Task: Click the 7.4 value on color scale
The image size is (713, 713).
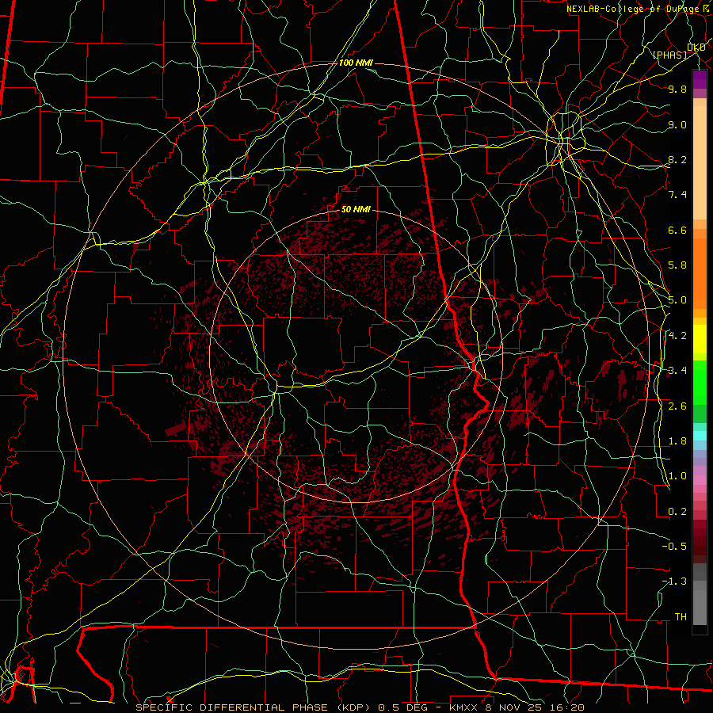Action: pyautogui.click(x=677, y=195)
